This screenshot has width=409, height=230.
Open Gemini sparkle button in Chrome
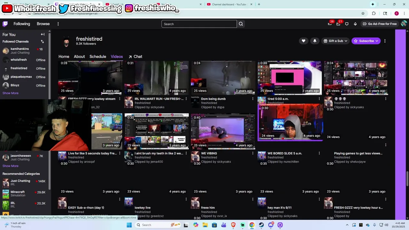coord(373,4)
